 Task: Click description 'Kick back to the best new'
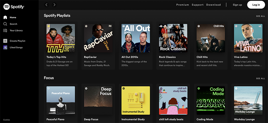tap(210, 64)
